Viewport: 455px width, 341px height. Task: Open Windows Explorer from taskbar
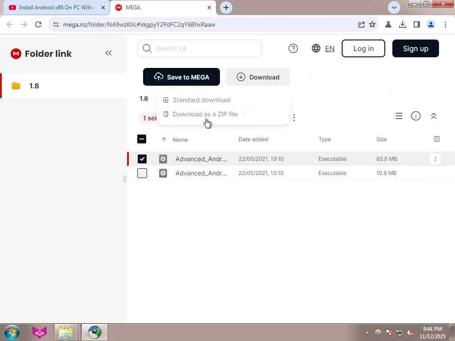pyautogui.click(x=66, y=332)
